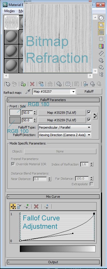
Task: Select the Move curve point tool
Action: coord(13,206)
